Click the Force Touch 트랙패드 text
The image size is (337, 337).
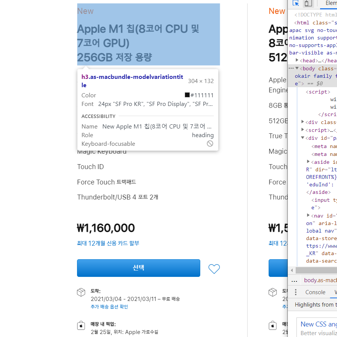point(107,182)
